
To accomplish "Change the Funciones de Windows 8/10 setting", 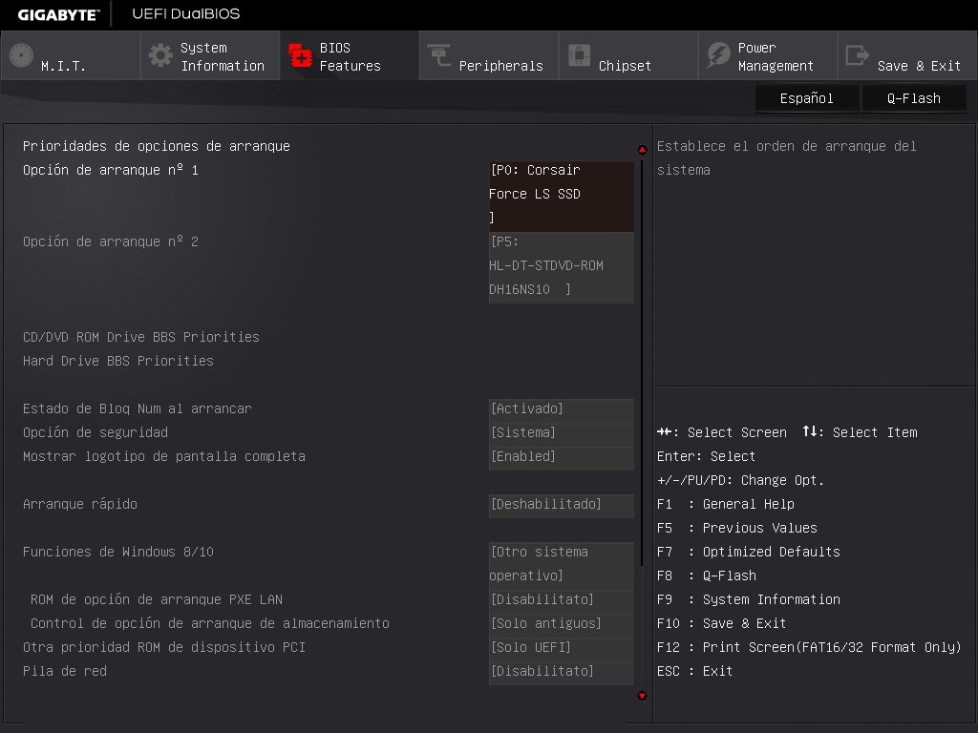I will [561, 563].
